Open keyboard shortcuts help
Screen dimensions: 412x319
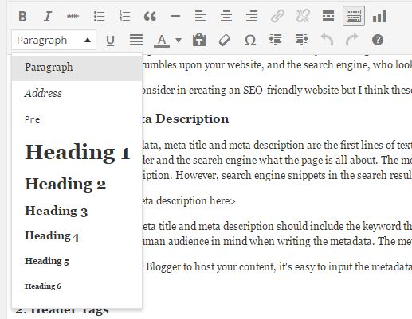(378, 41)
